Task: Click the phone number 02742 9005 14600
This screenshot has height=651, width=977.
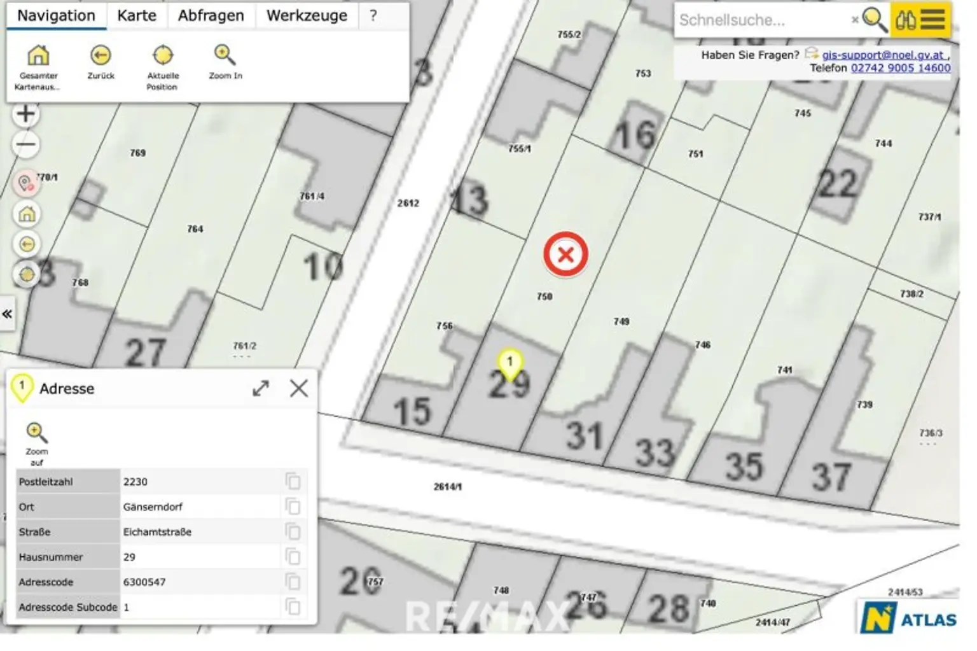Action: pyautogui.click(x=900, y=68)
